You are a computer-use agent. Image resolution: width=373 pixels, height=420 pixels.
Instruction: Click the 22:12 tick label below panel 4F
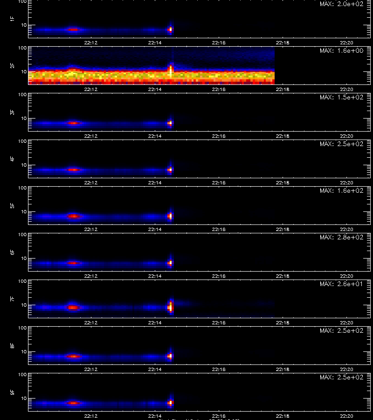click(91, 182)
